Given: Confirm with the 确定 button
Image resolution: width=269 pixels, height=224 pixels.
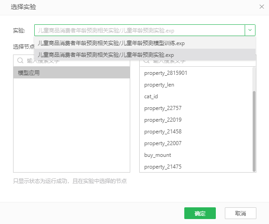Looking at the screenshot, I should [x=200, y=213].
